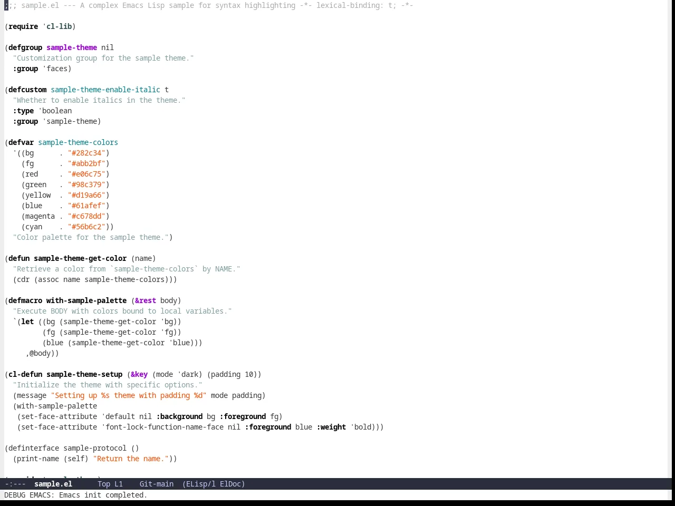Click the ,@body splice expression
This screenshot has height=506, width=675.
(x=38, y=353)
